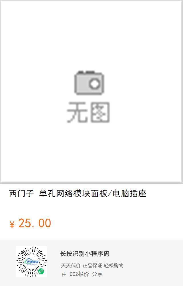
Task: Tap the 长按识别小程序码 heading
Action: pyautogui.click(x=85, y=254)
